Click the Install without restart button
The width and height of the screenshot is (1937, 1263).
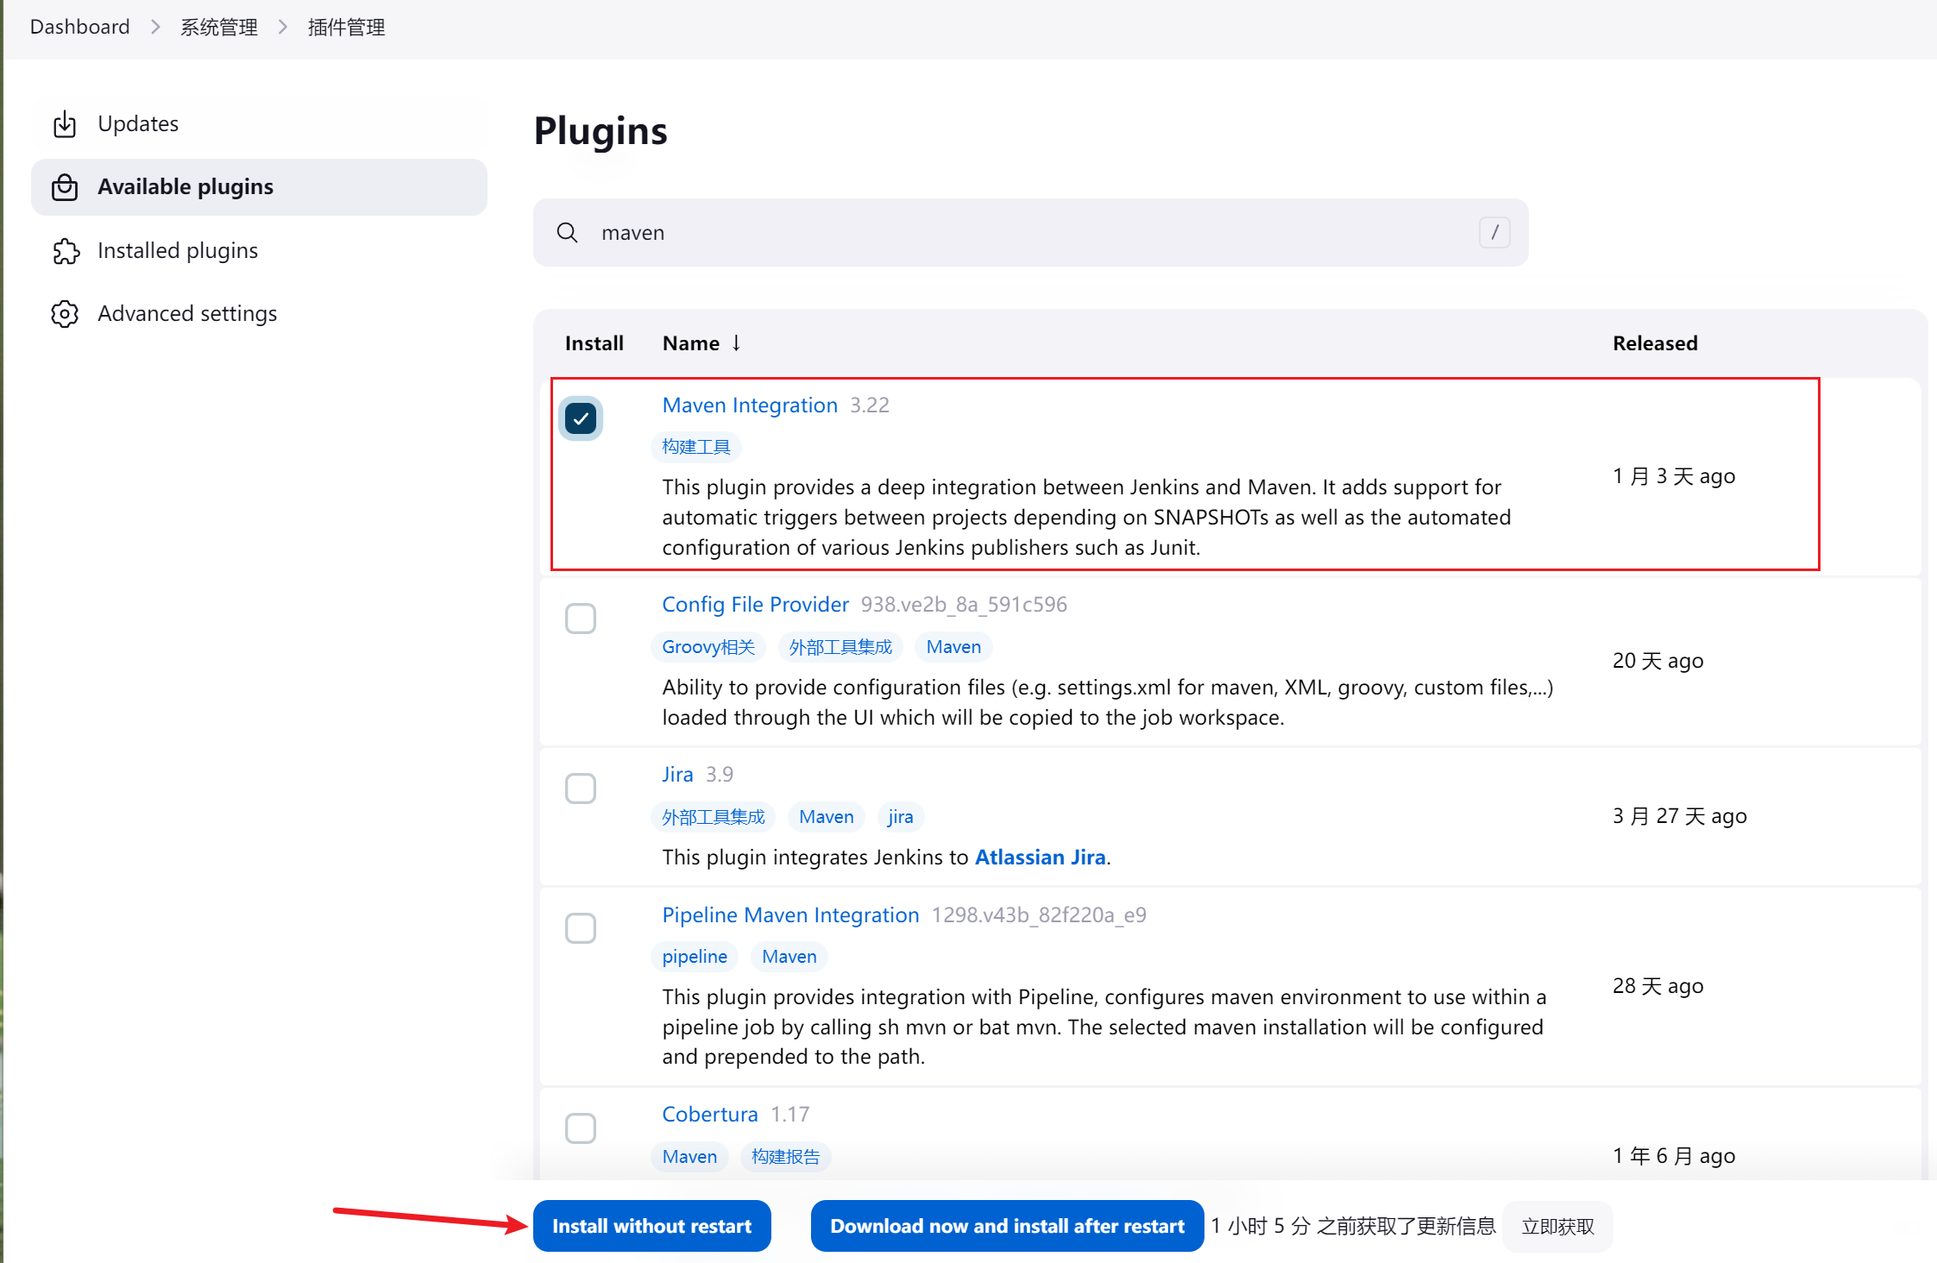tap(652, 1226)
